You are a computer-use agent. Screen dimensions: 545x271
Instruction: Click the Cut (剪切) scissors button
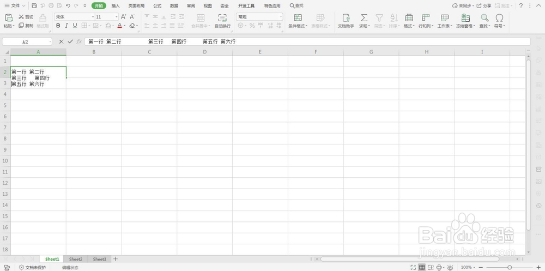coord(26,17)
